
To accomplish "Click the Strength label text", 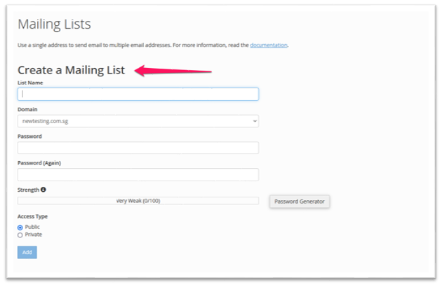I will coord(28,190).
